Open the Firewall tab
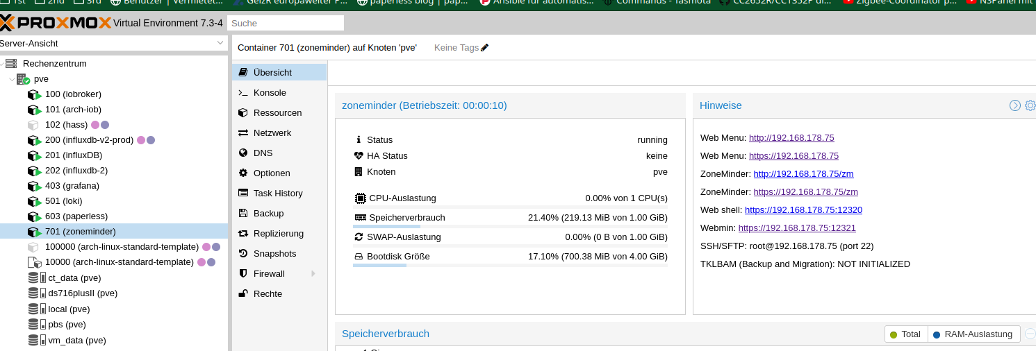This screenshot has height=351, width=1036. tap(279, 273)
